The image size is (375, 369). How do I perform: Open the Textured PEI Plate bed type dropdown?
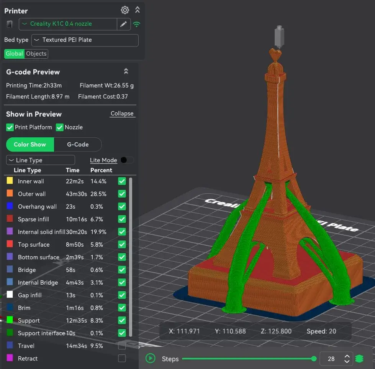pos(85,40)
